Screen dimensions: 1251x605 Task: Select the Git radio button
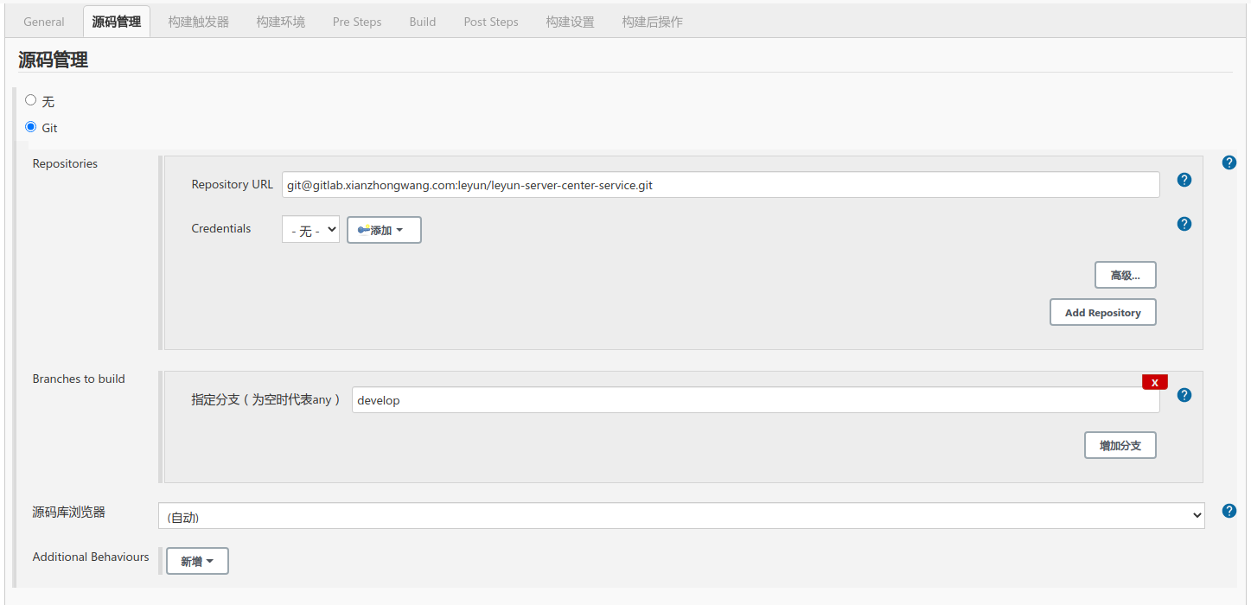(x=31, y=127)
